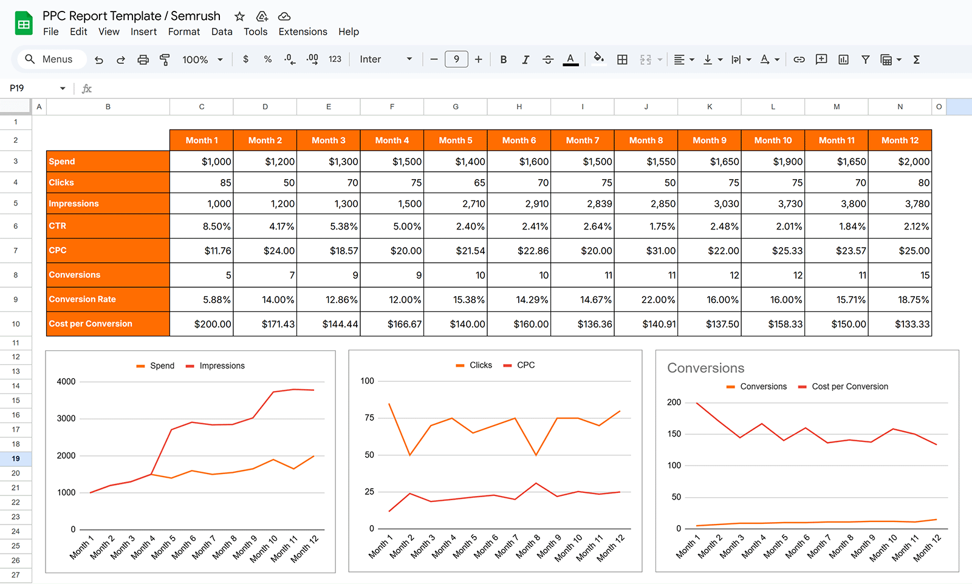Viewport: 972px width, 584px height.
Task: Insert a chart from the toolbar
Action: coord(843,59)
